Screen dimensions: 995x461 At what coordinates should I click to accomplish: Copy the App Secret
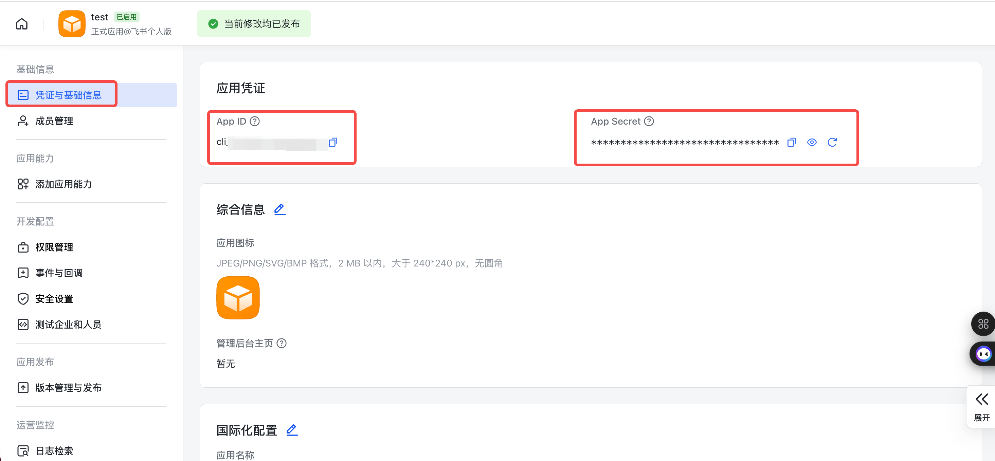click(x=791, y=142)
